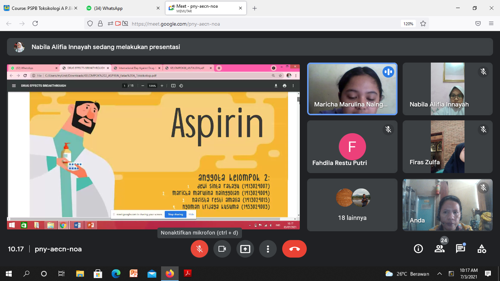Screen dimensions: 500x281
Task: Open Firefox hamburger application menu
Action: 491,23
